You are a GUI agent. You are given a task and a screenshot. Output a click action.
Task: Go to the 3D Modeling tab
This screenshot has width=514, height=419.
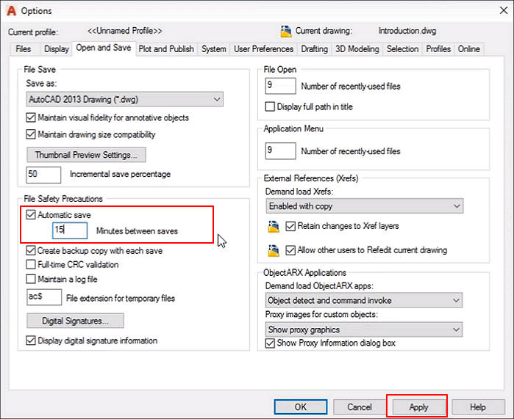click(357, 49)
